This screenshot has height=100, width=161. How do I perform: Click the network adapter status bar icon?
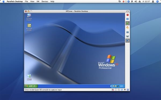pos(122,90)
